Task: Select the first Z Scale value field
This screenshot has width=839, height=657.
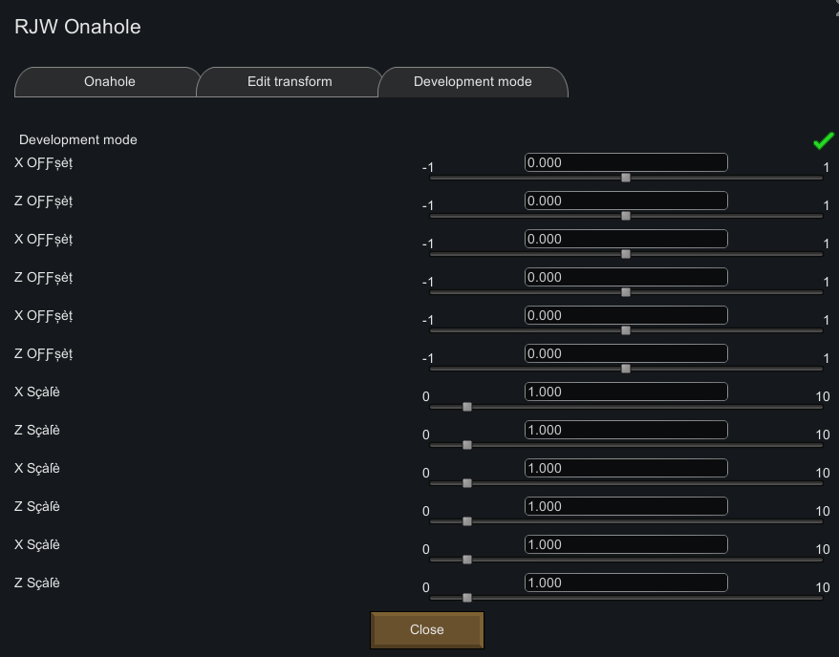Action: point(626,430)
